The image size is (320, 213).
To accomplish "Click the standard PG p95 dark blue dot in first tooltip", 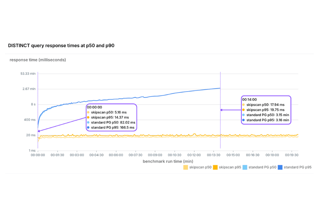I will pyautogui.click(x=89, y=127).
